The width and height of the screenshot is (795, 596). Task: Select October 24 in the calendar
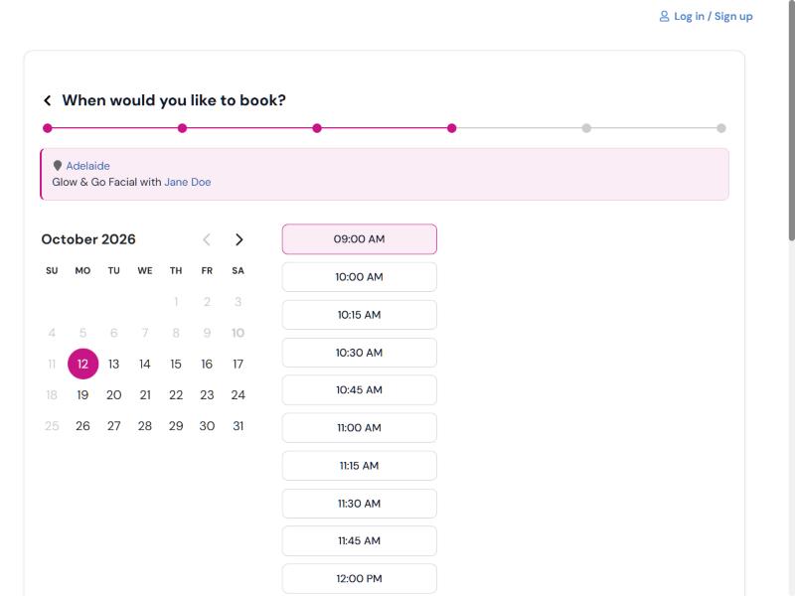[x=238, y=394]
